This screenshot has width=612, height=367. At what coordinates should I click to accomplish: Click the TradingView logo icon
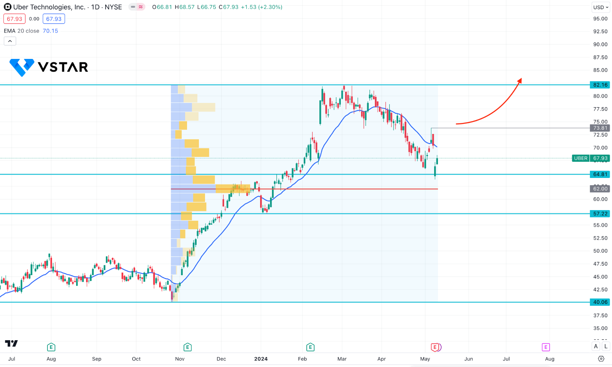(x=11, y=343)
